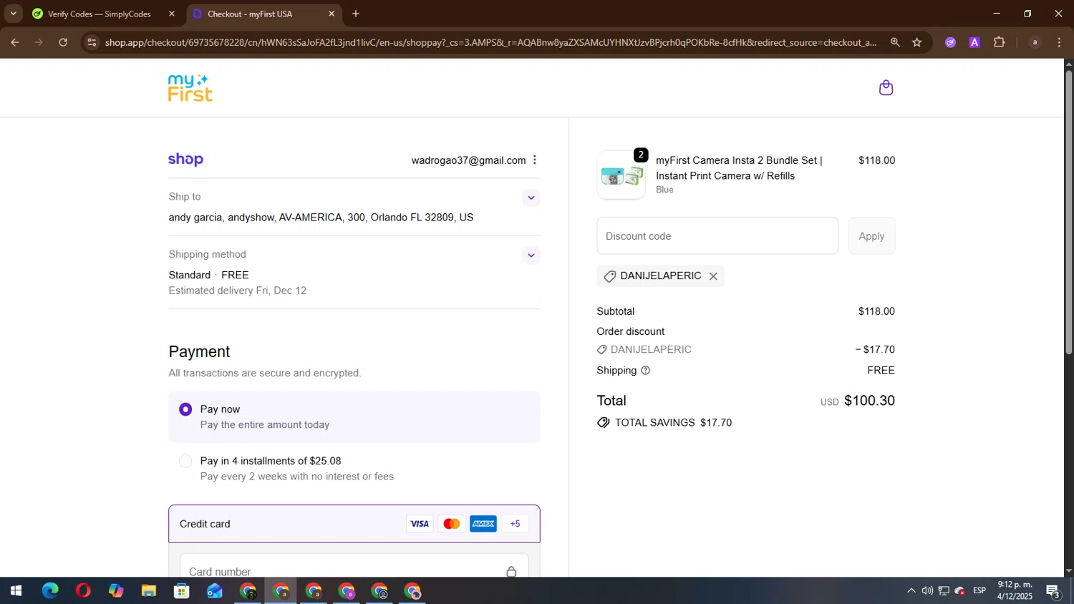Click the Visa card icon
The width and height of the screenshot is (1074, 604).
pyautogui.click(x=420, y=524)
